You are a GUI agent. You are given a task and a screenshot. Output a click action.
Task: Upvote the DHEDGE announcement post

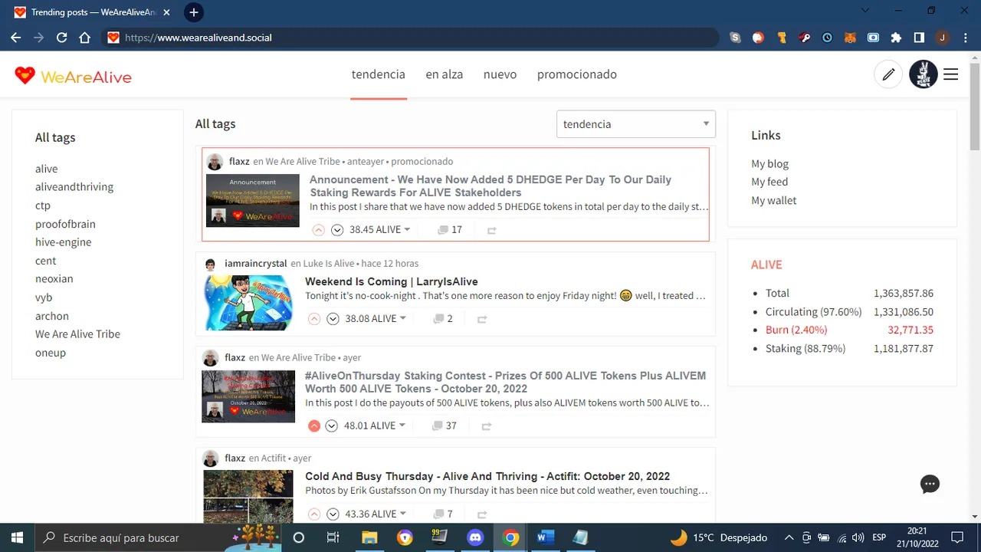point(319,230)
